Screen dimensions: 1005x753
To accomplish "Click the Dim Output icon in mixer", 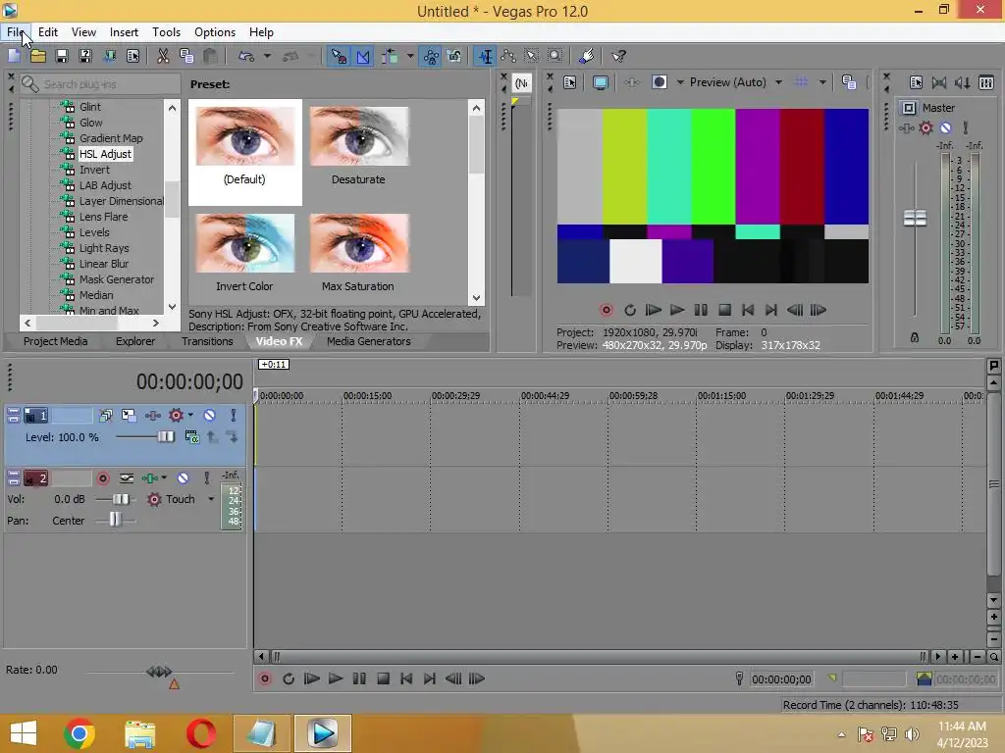I will (x=962, y=82).
